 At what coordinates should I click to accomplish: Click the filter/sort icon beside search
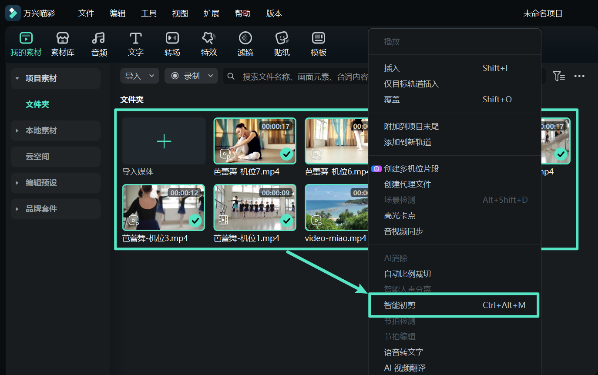click(559, 76)
